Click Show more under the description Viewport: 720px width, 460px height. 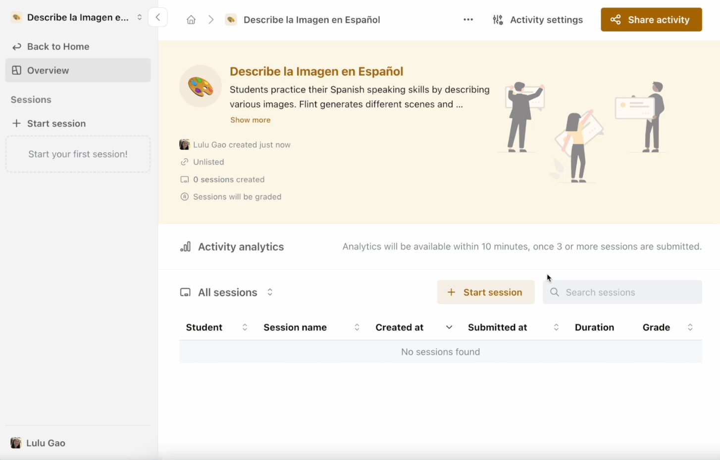point(251,120)
